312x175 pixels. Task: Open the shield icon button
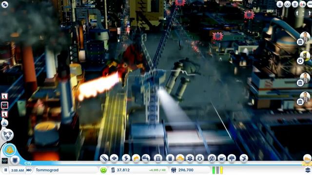[x=15, y=160]
